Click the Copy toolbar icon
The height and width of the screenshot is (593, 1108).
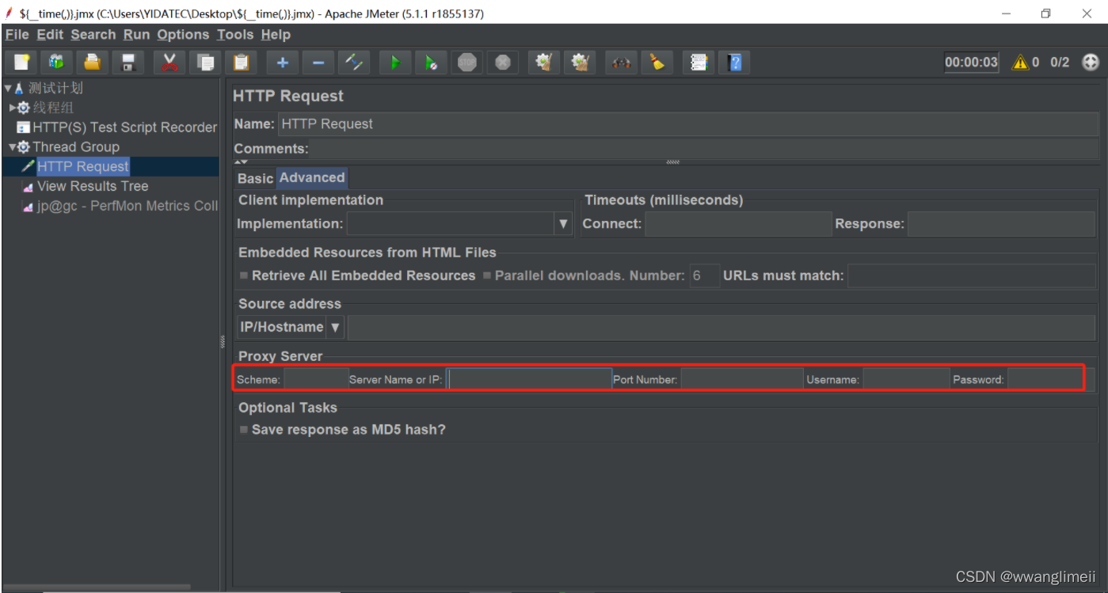click(205, 62)
